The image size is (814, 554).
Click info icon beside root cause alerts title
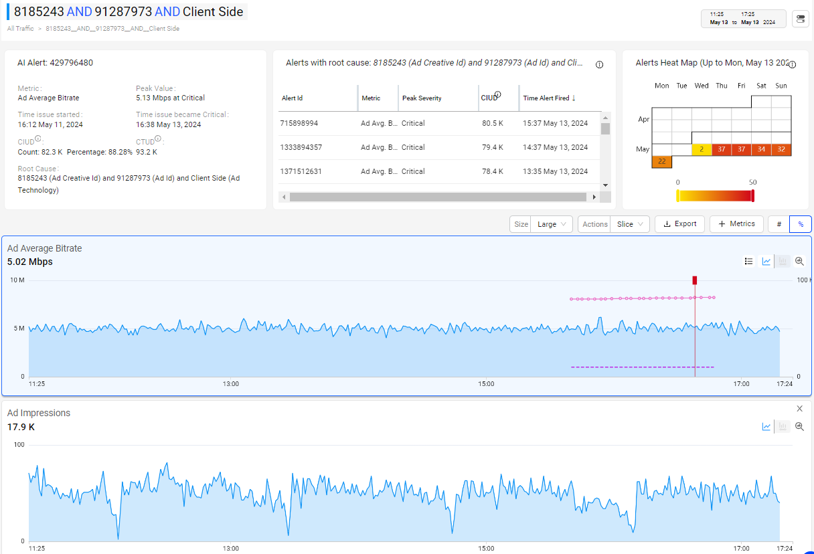point(599,65)
